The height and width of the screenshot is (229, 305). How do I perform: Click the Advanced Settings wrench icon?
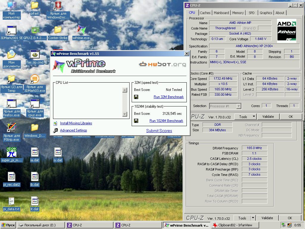55,130
